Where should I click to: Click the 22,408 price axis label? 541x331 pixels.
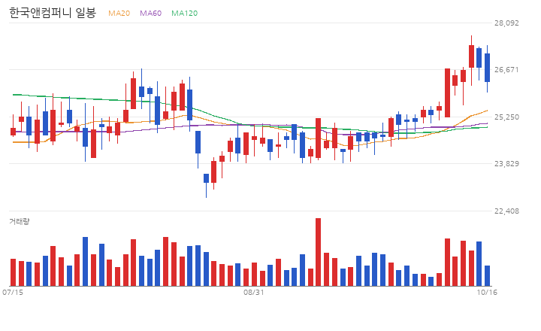point(506,211)
